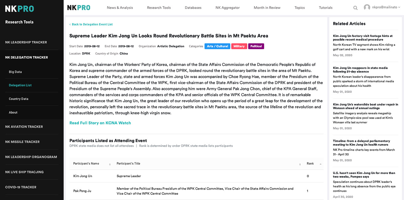The width and height of the screenshot is (404, 200).
Task: Click the NK PRO logo in top navigation
Action: coord(79,8)
